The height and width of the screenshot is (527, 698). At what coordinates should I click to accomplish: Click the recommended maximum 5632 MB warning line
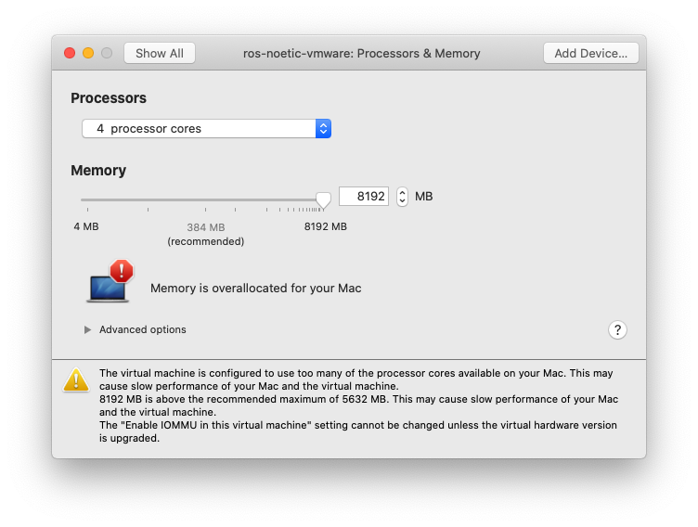click(x=358, y=405)
